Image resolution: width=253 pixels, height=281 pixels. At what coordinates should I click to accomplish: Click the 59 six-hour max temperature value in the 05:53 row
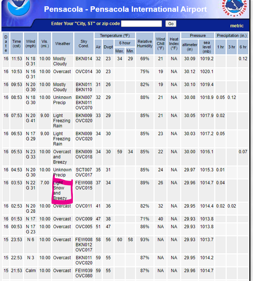120,152
